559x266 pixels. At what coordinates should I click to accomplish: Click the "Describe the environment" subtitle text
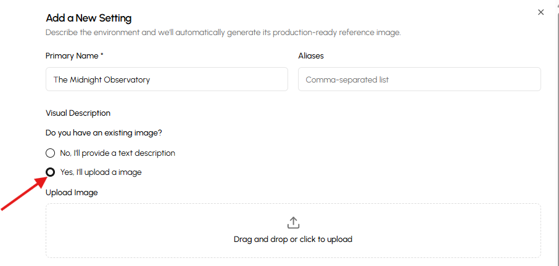pos(223,32)
